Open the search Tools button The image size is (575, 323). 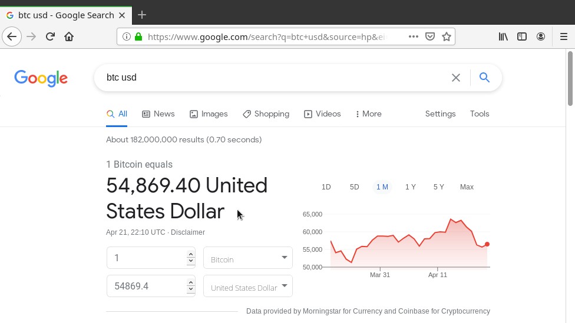pyautogui.click(x=480, y=114)
